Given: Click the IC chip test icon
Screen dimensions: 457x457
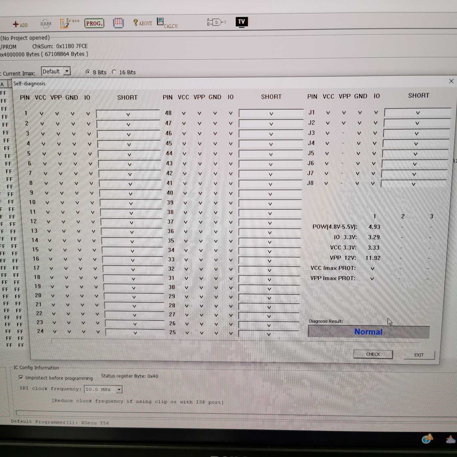Looking at the screenshot, I should 118,23.
